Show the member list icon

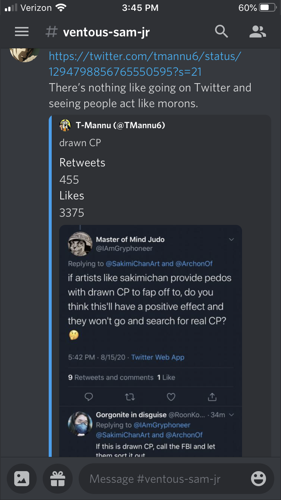[x=257, y=32]
